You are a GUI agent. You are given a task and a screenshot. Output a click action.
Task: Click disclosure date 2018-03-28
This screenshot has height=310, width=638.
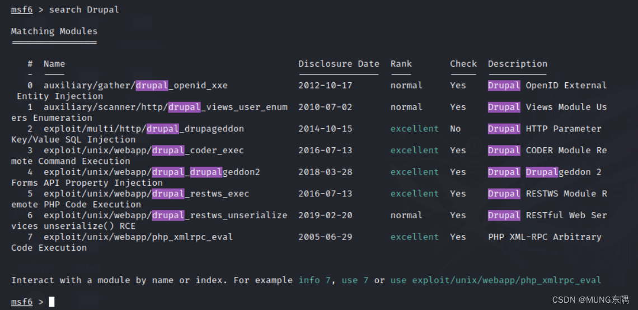click(325, 172)
